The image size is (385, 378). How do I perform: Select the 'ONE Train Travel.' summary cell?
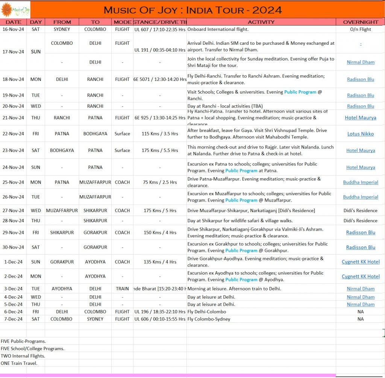(19, 363)
